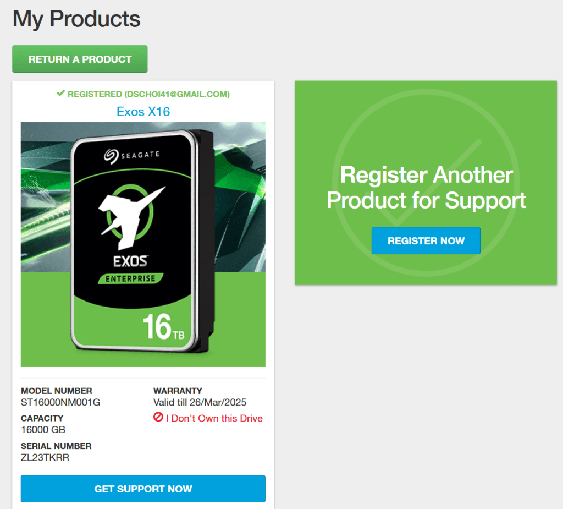
Task: Click the red prohibition icon beside Don't Own
Action: pos(158,417)
